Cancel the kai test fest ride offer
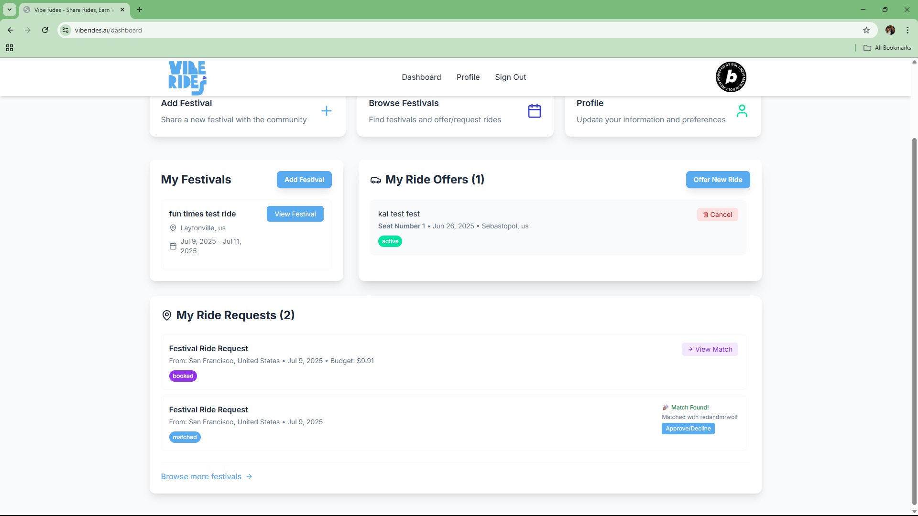Screen dimensions: 918x516 point(717,215)
